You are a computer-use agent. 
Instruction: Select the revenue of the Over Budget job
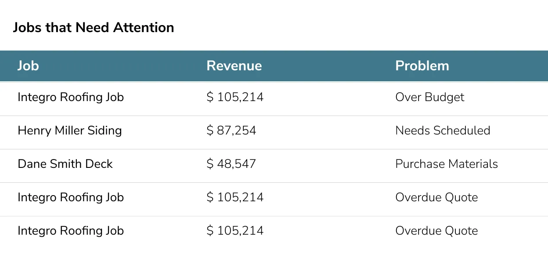tap(235, 97)
